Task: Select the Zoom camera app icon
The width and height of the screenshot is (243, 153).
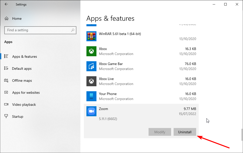Action: point(91,111)
